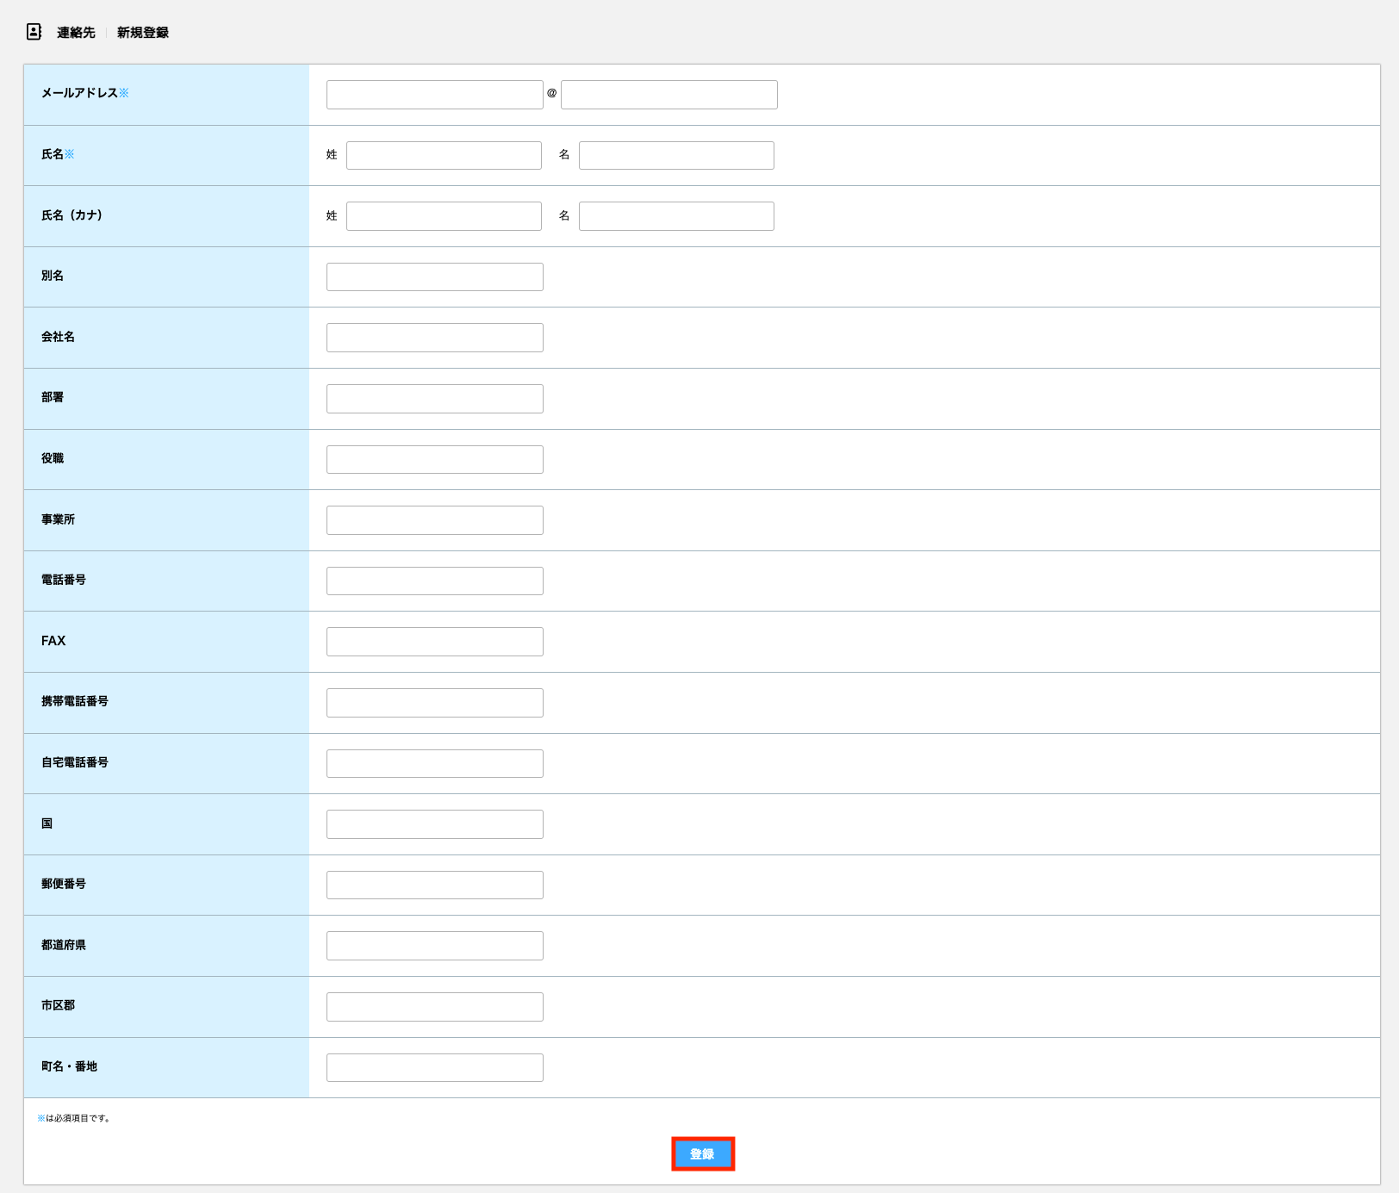
Task: Click the 会社名 input field
Action: tap(435, 338)
